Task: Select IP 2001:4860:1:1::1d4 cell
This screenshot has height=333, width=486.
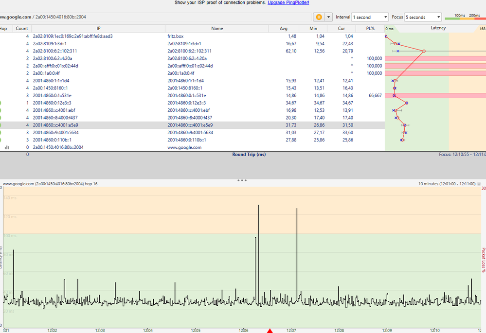Action: [51, 81]
